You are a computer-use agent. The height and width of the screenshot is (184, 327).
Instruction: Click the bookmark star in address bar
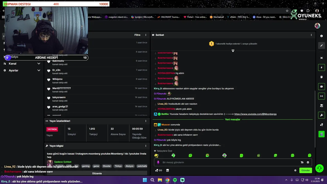point(287,11)
